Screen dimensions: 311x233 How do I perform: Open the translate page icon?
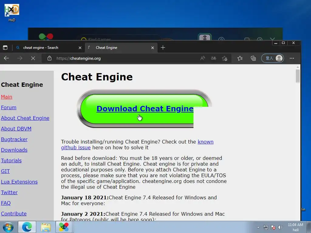[214, 58]
